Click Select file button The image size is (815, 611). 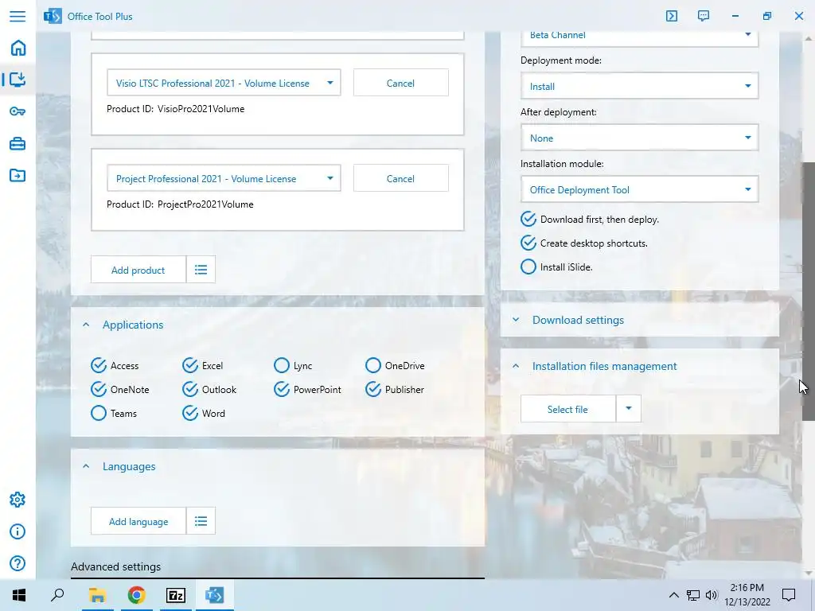tap(568, 408)
